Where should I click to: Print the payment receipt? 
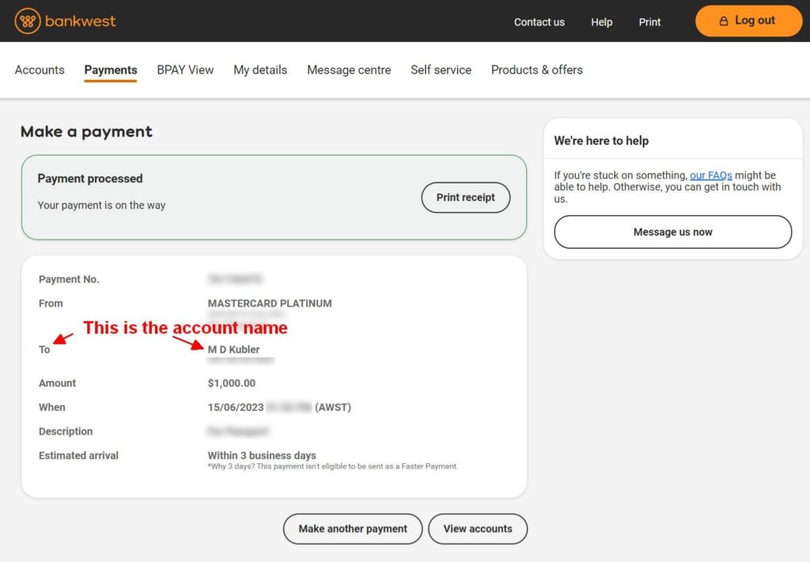pyautogui.click(x=465, y=197)
